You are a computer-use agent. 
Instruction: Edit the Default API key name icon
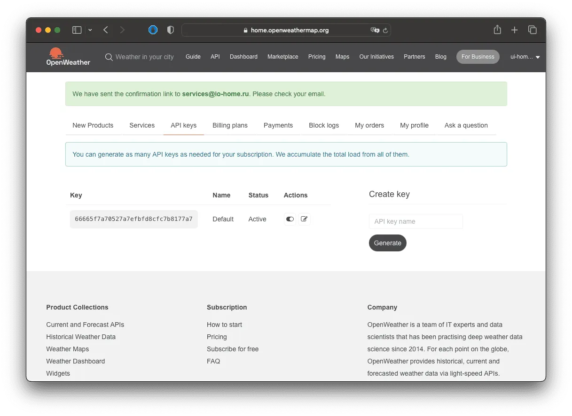click(x=304, y=219)
